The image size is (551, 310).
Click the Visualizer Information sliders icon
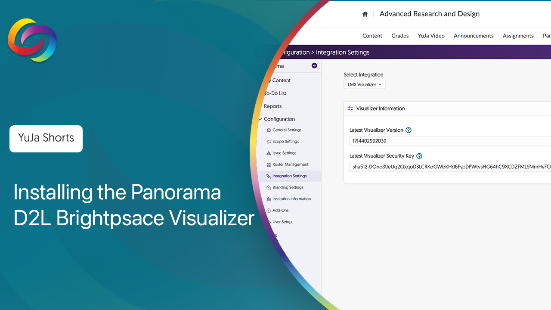[350, 108]
